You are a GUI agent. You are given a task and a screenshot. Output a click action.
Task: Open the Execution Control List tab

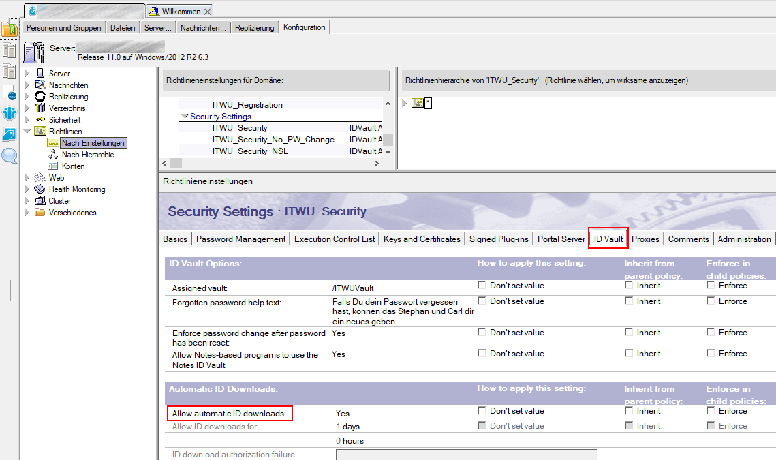[x=335, y=239]
